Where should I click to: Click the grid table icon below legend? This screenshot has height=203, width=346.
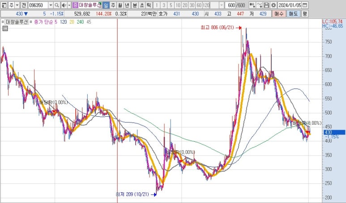pyautogui.click(x=5, y=28)
